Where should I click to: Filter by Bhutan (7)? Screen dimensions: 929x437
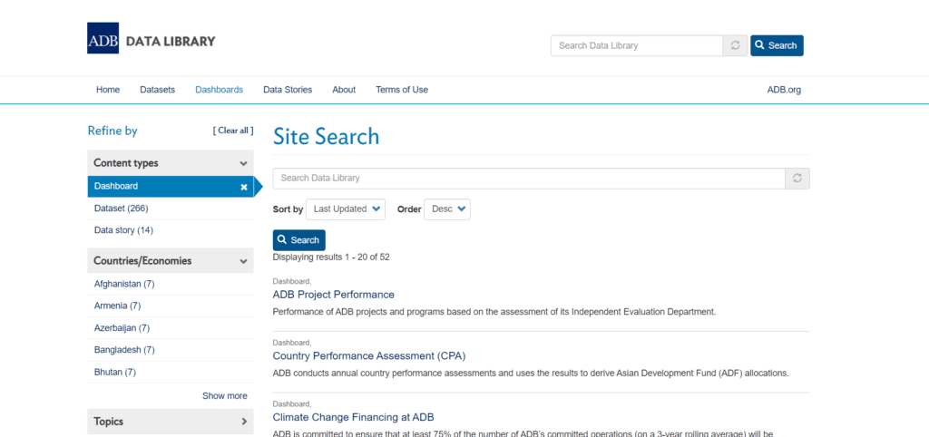pos(115,373)
